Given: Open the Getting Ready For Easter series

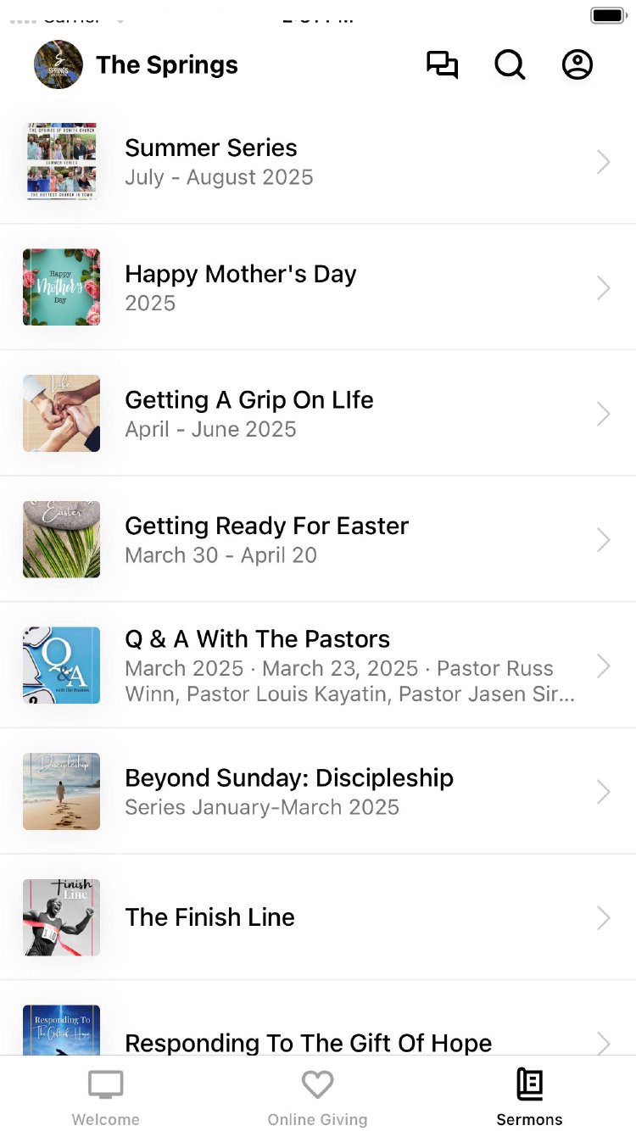Looking at the screenshot, I should pos(266,526).
